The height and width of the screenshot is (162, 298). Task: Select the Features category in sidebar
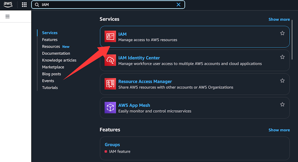tap(50, 40)
